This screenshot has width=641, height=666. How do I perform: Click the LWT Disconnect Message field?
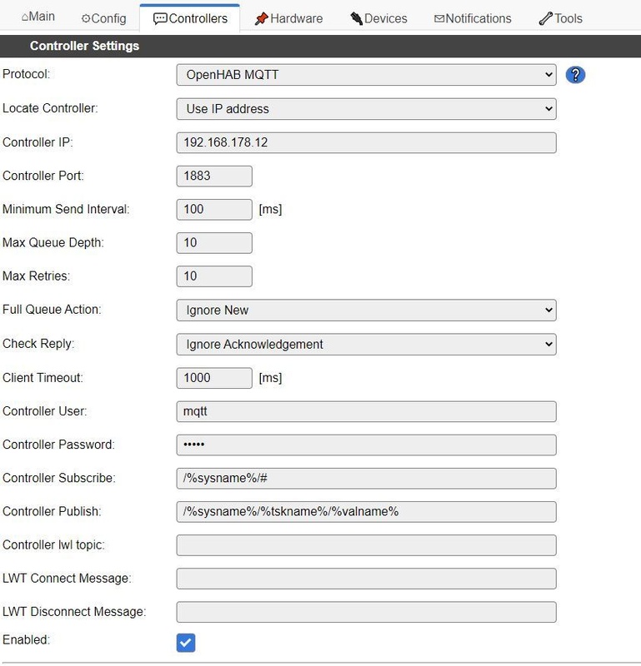366,612
